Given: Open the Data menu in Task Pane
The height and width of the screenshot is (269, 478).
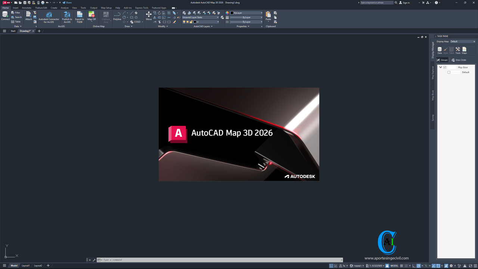Looking at the screenshot, I should coord(440,50).
